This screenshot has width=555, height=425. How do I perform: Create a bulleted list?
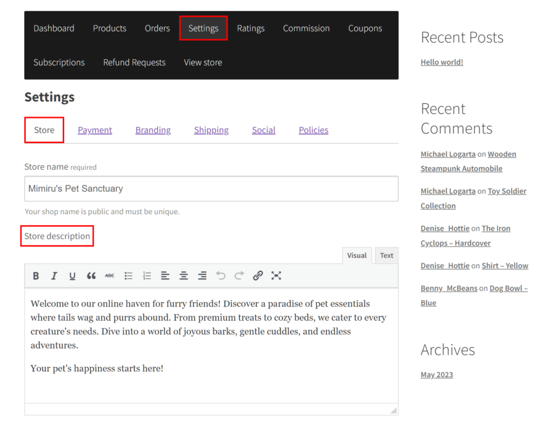point(128,276)
